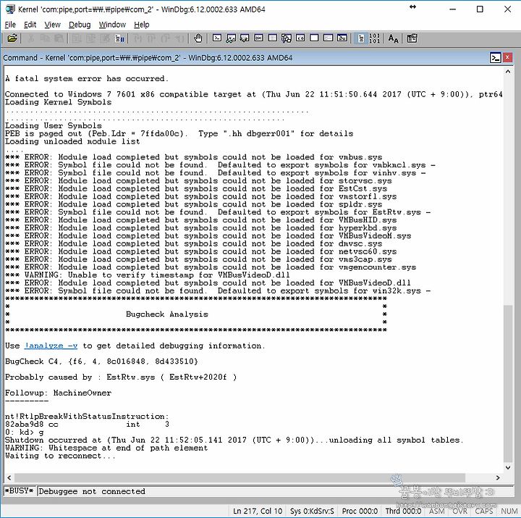Click the 'Waiting to reconnect...' line
Screen dimensions: 521x518
pyautogui.click(x=60, y=456)
